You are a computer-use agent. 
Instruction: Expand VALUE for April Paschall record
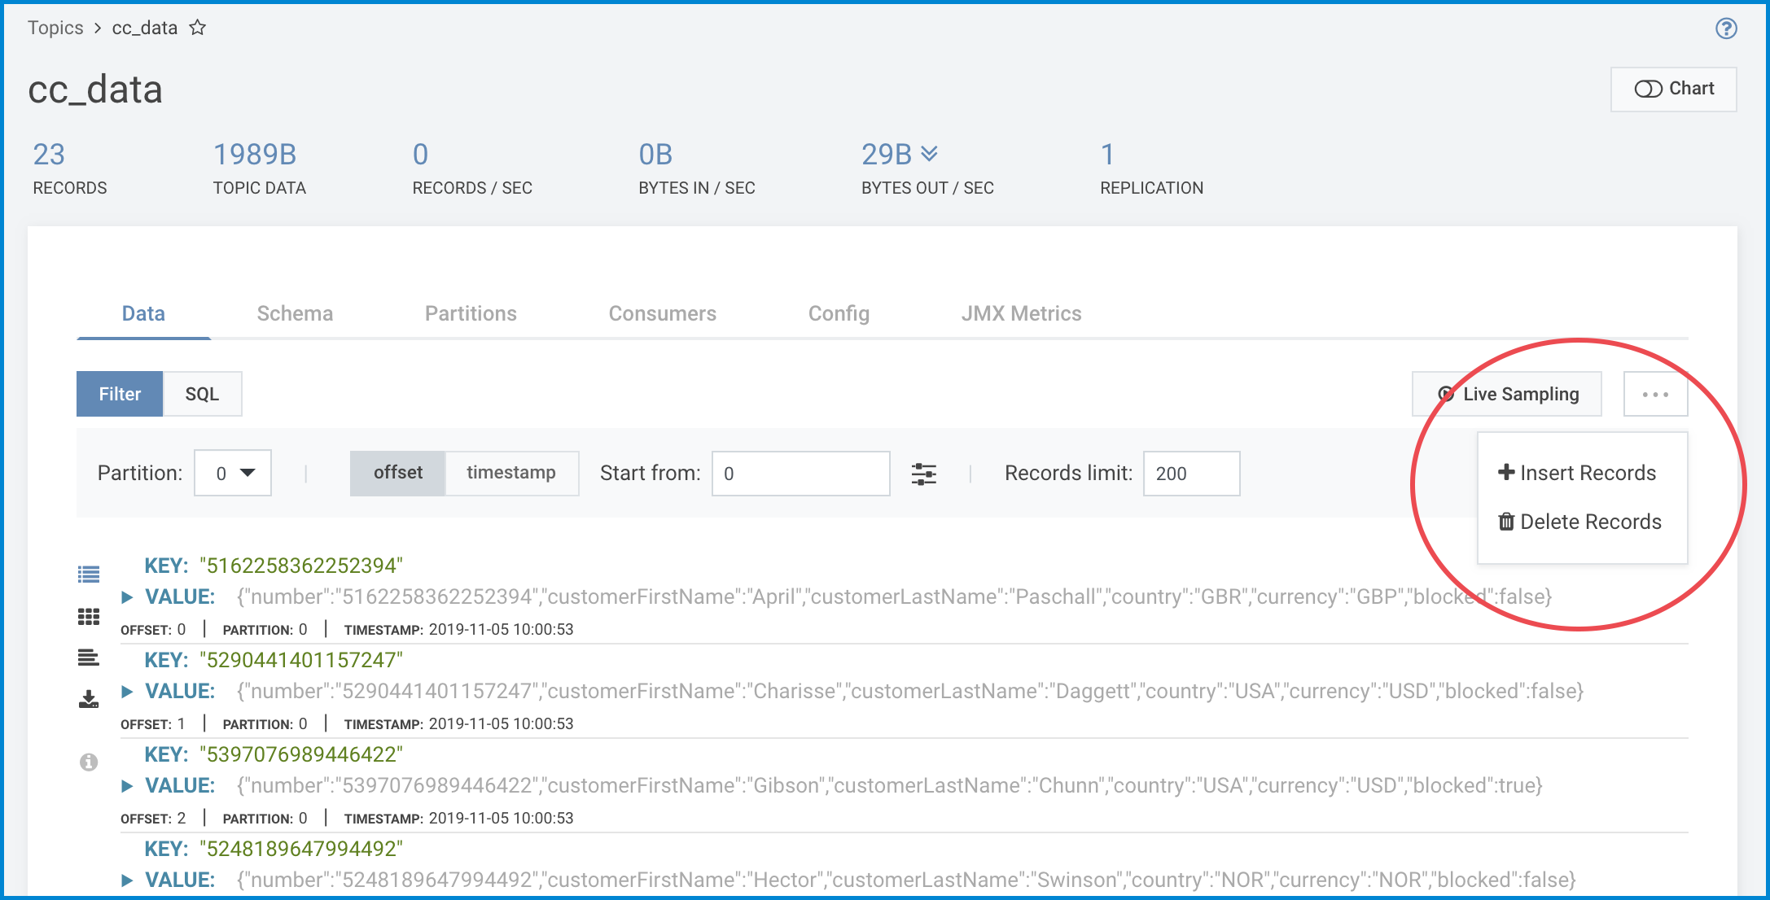[x=127, y=596]
